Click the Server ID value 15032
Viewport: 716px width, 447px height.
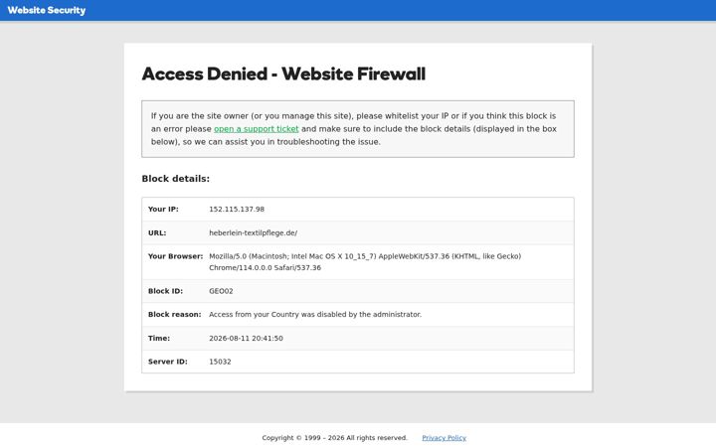[220, 362]
